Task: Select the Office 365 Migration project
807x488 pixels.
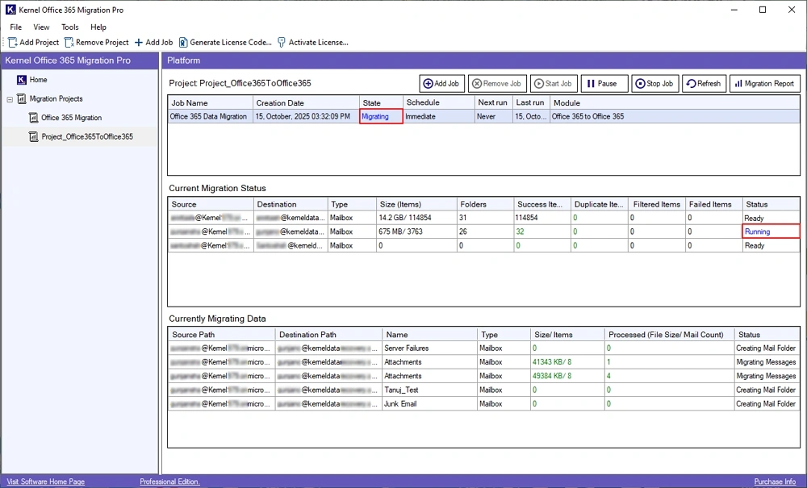Action: [71, 118]
